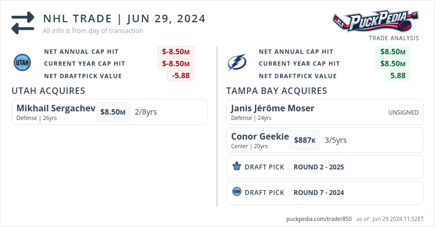Screen dimensions: 435x227
Task: Click the Utah Acquires heading
Action: coord(48,91)
